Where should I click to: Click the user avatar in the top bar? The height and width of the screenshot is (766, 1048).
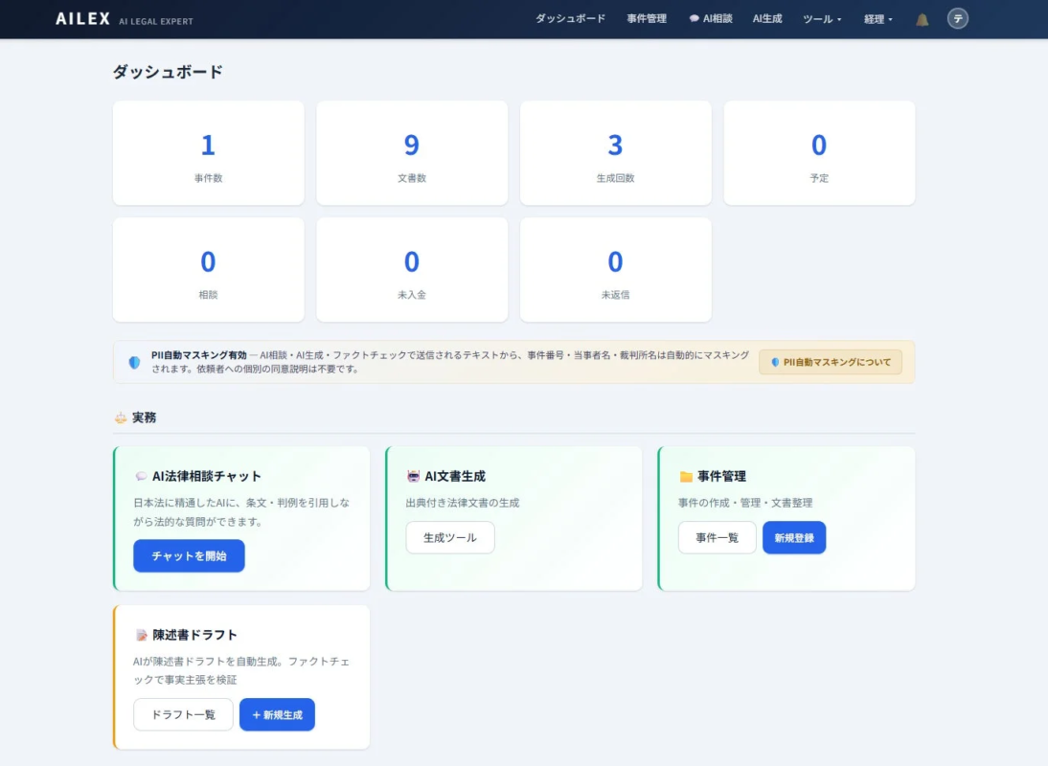coord(957,17)
